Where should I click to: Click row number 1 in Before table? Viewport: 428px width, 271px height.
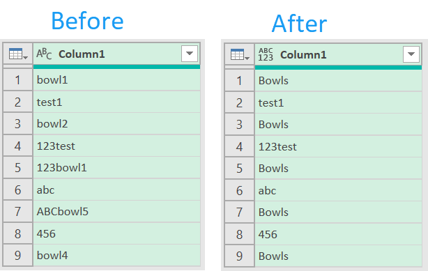pyautogui.click(x=18, y=80)
